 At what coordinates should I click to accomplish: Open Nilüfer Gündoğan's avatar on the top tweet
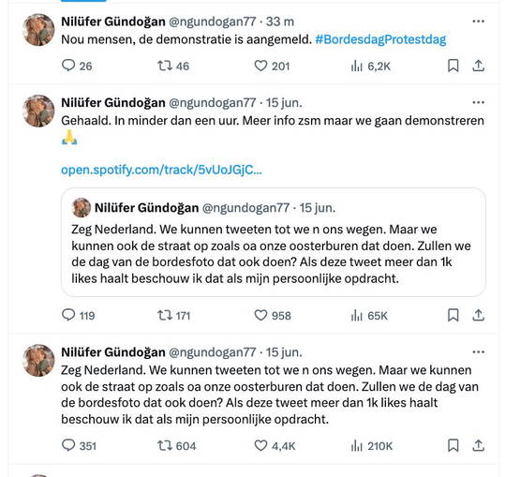pyautogui.click(x=38, y=30)
